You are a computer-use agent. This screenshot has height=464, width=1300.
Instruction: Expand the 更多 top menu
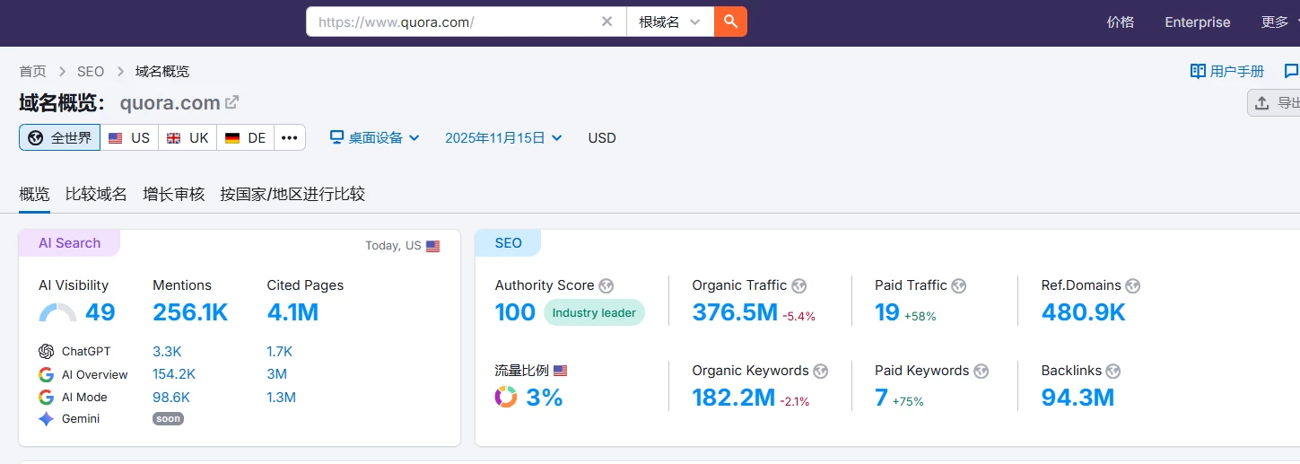(x=1280, y=22)
